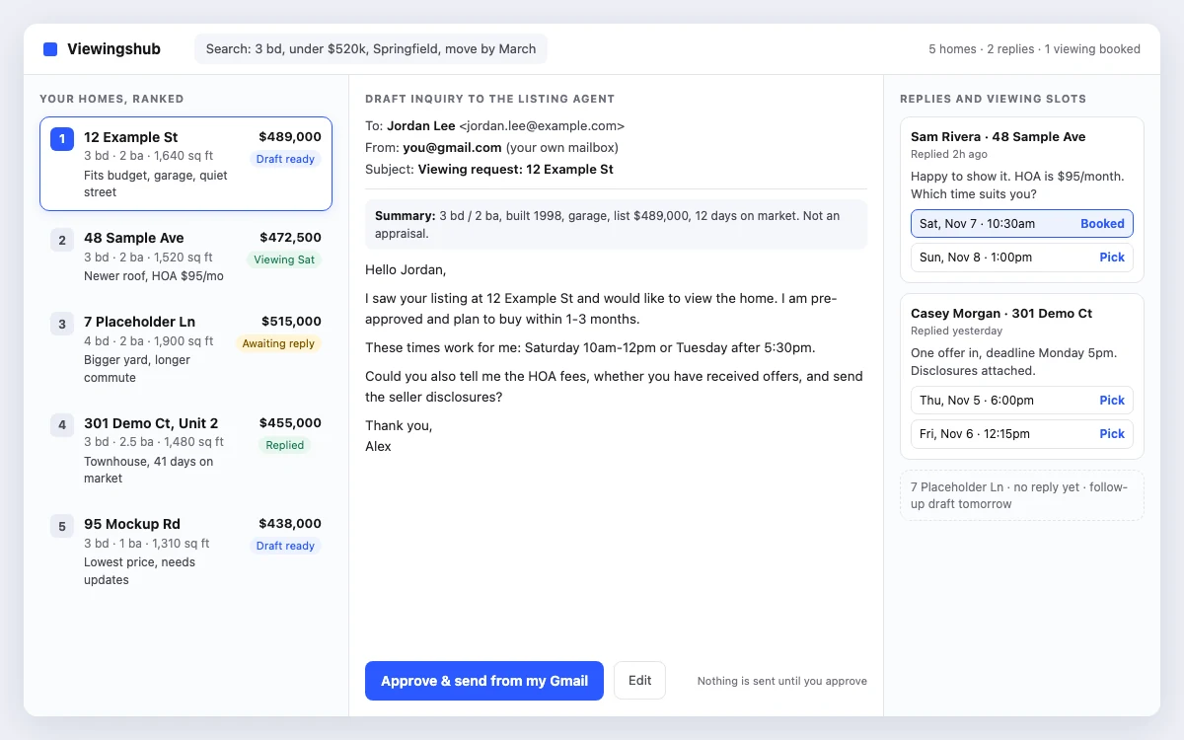1184x740 pixels.
Task: Click the Viewingshub app name
Action: pos(113,49)
